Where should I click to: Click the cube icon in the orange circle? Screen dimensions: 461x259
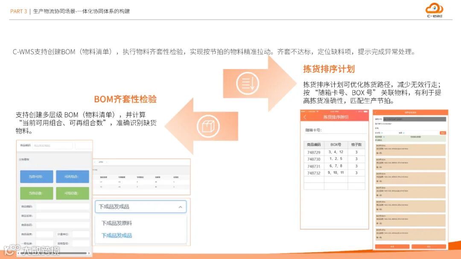tap(208, 126)
